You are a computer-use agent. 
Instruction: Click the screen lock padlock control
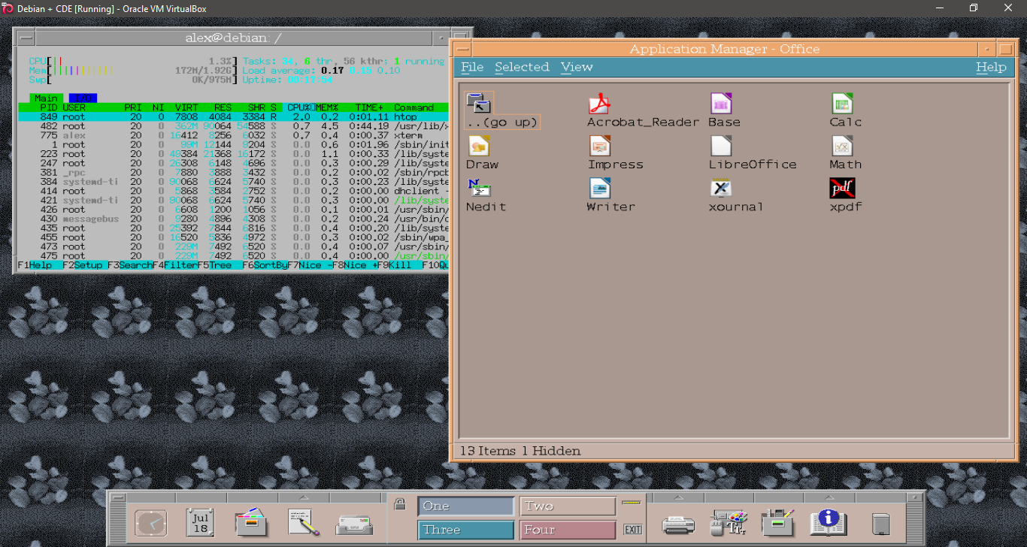pos(400,504)
